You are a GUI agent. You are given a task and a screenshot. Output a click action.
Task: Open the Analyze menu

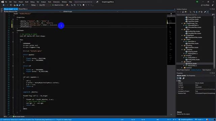click(x=44, y=2)
